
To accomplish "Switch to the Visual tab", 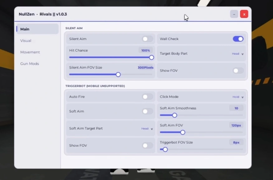I will pos(26,41).
